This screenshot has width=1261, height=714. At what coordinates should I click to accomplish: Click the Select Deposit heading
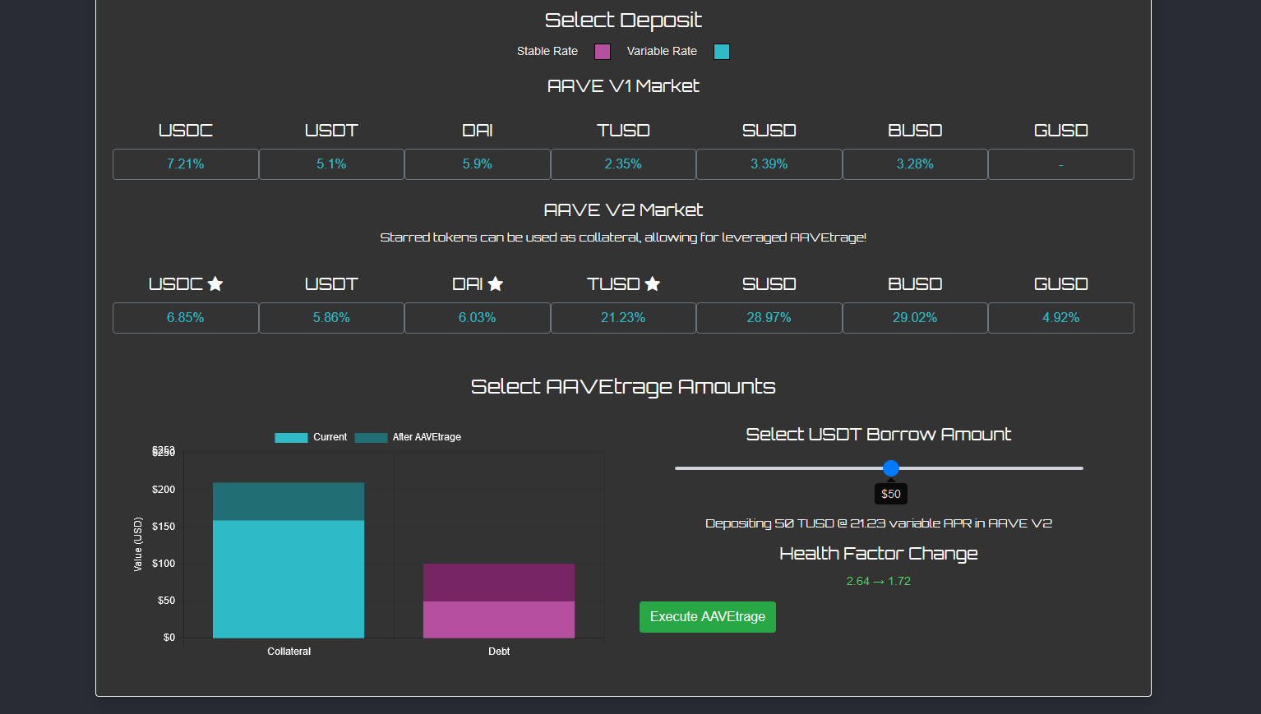point(623,21)
